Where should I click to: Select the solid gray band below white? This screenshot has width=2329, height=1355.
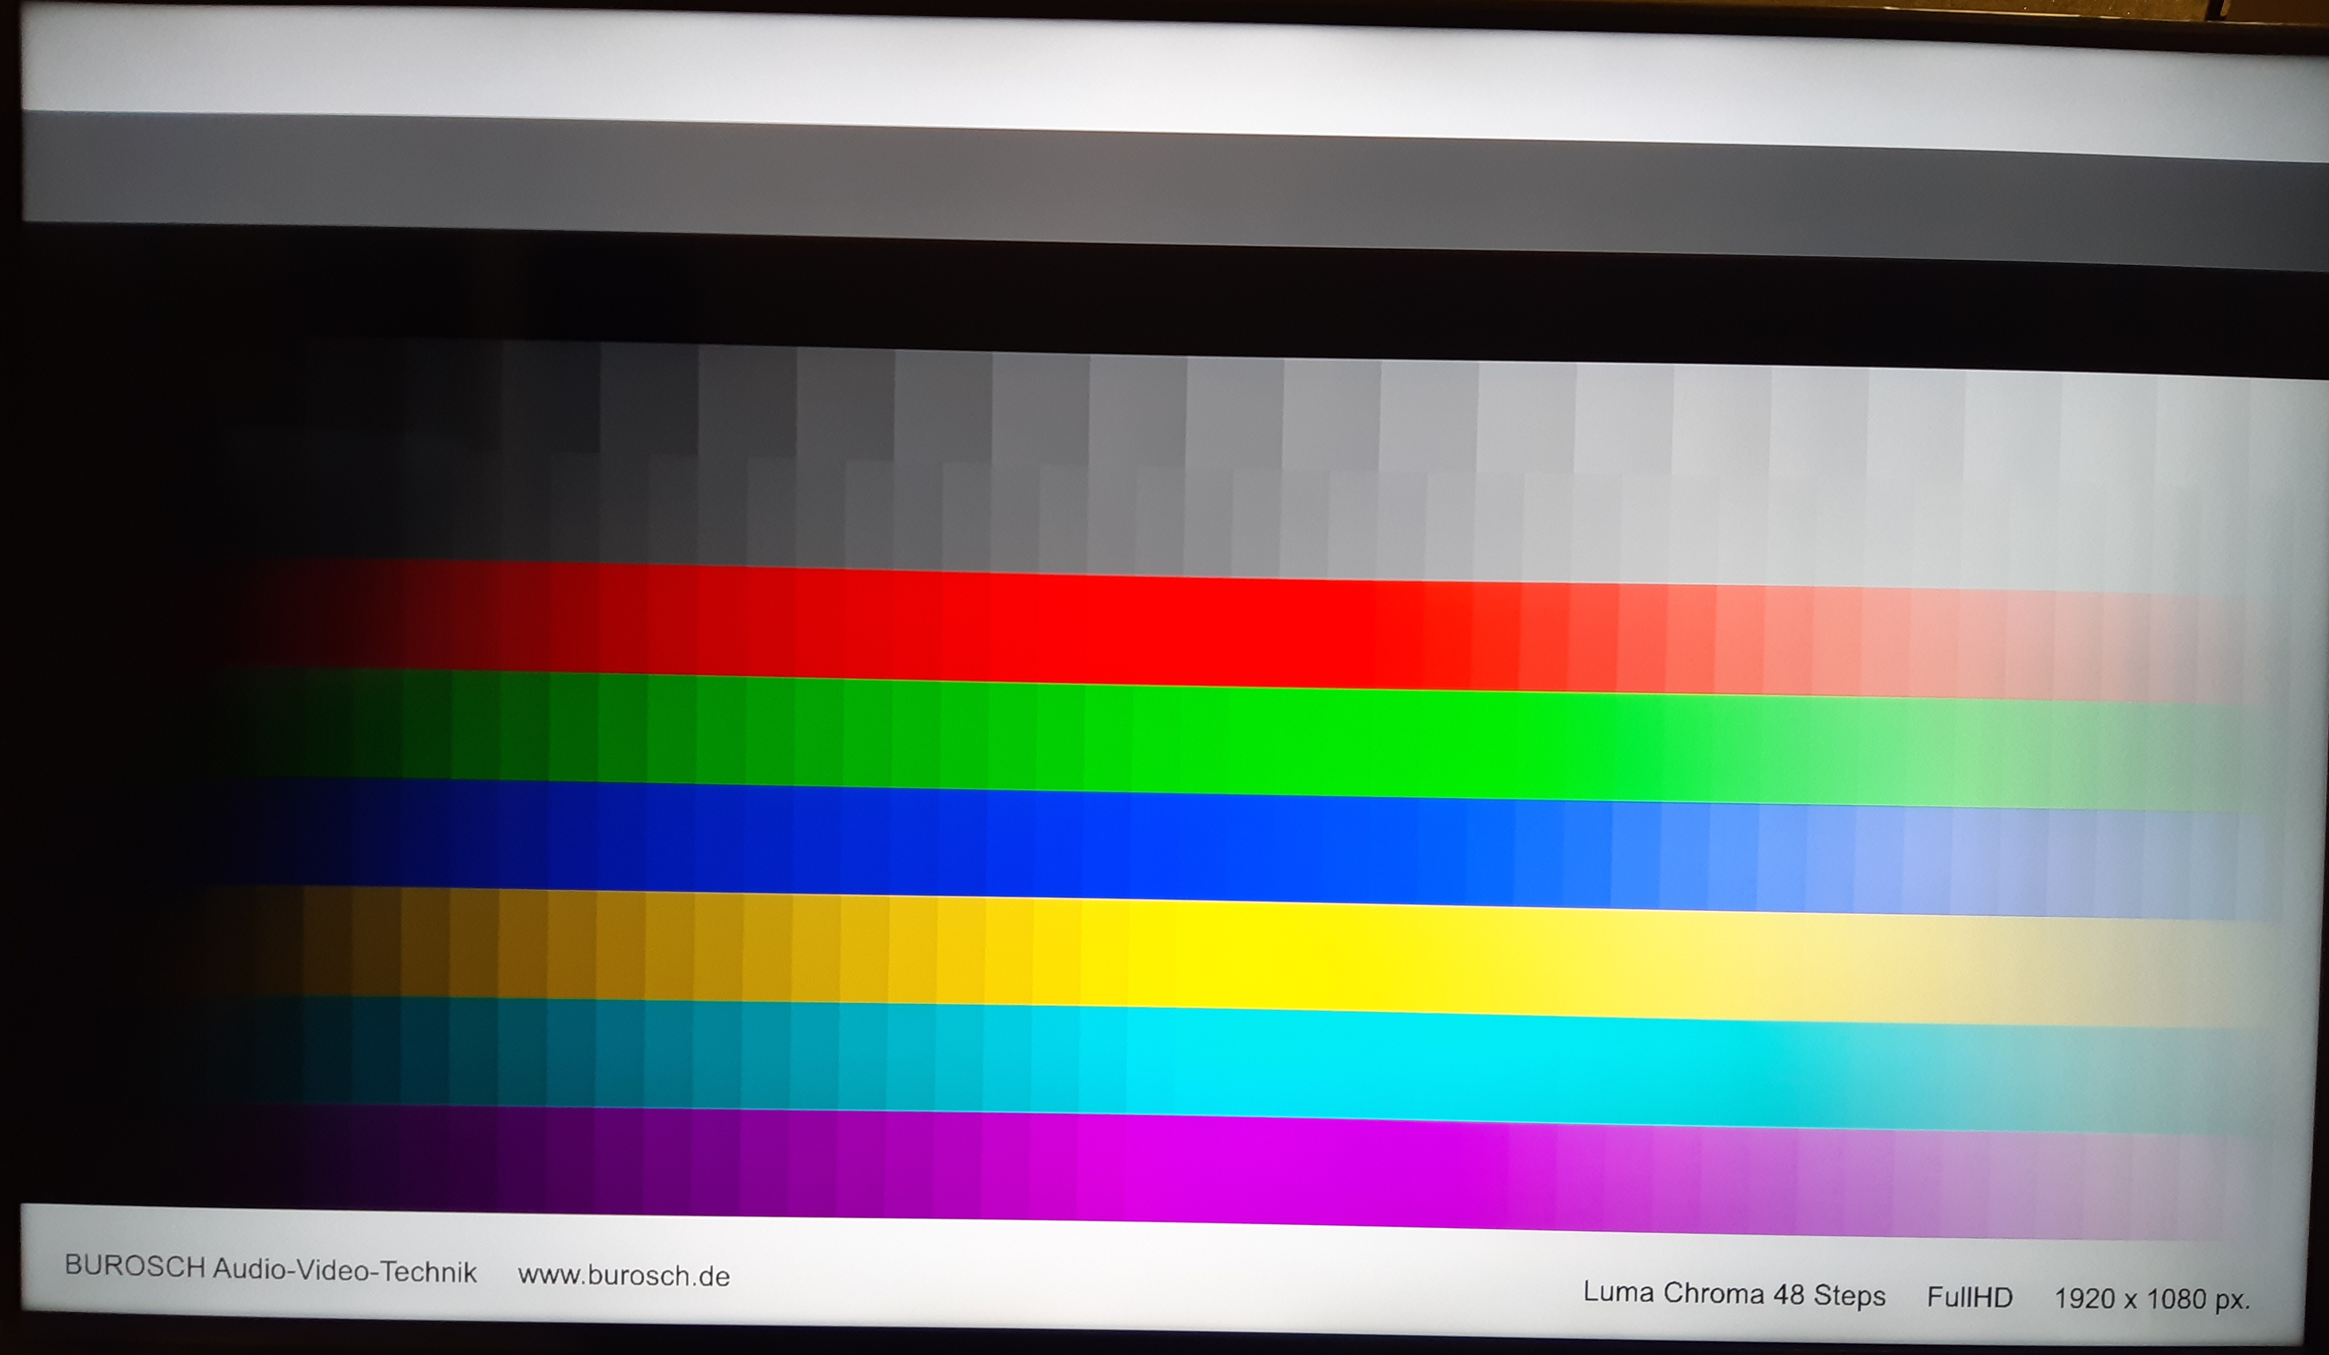pyautogui.click(x=1164, y=189)
